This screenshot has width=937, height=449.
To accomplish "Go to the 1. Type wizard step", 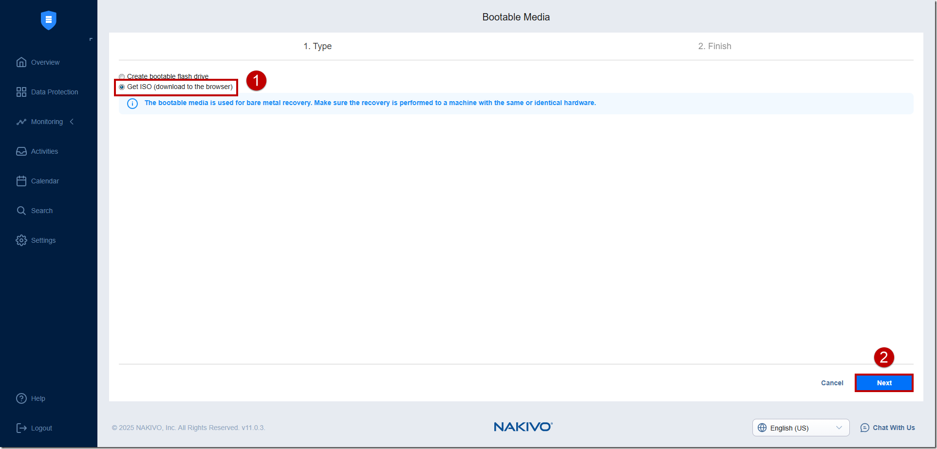I will [x=318, y=46].
